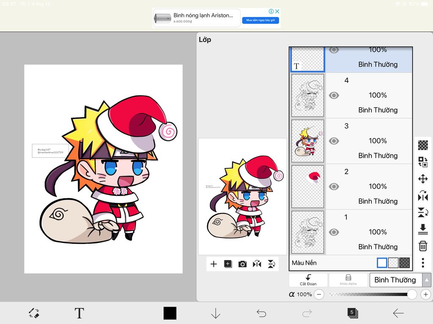Tap the alpha opacity slider handle
Screen dimensions: 433x324
[412, 294]
